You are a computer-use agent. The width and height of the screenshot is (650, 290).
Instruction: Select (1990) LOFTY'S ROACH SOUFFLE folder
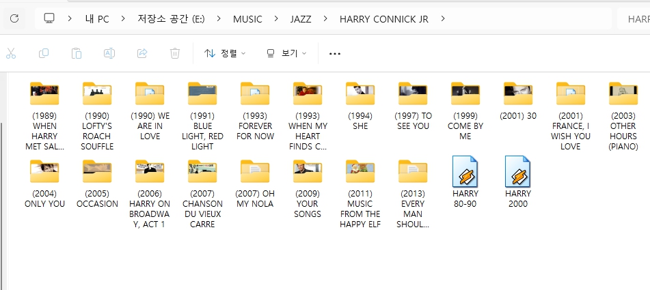click(97, 116)
